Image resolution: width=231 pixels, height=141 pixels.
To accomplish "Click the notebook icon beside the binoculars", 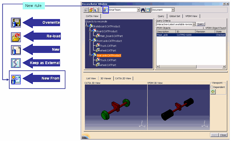I will 148,10.
